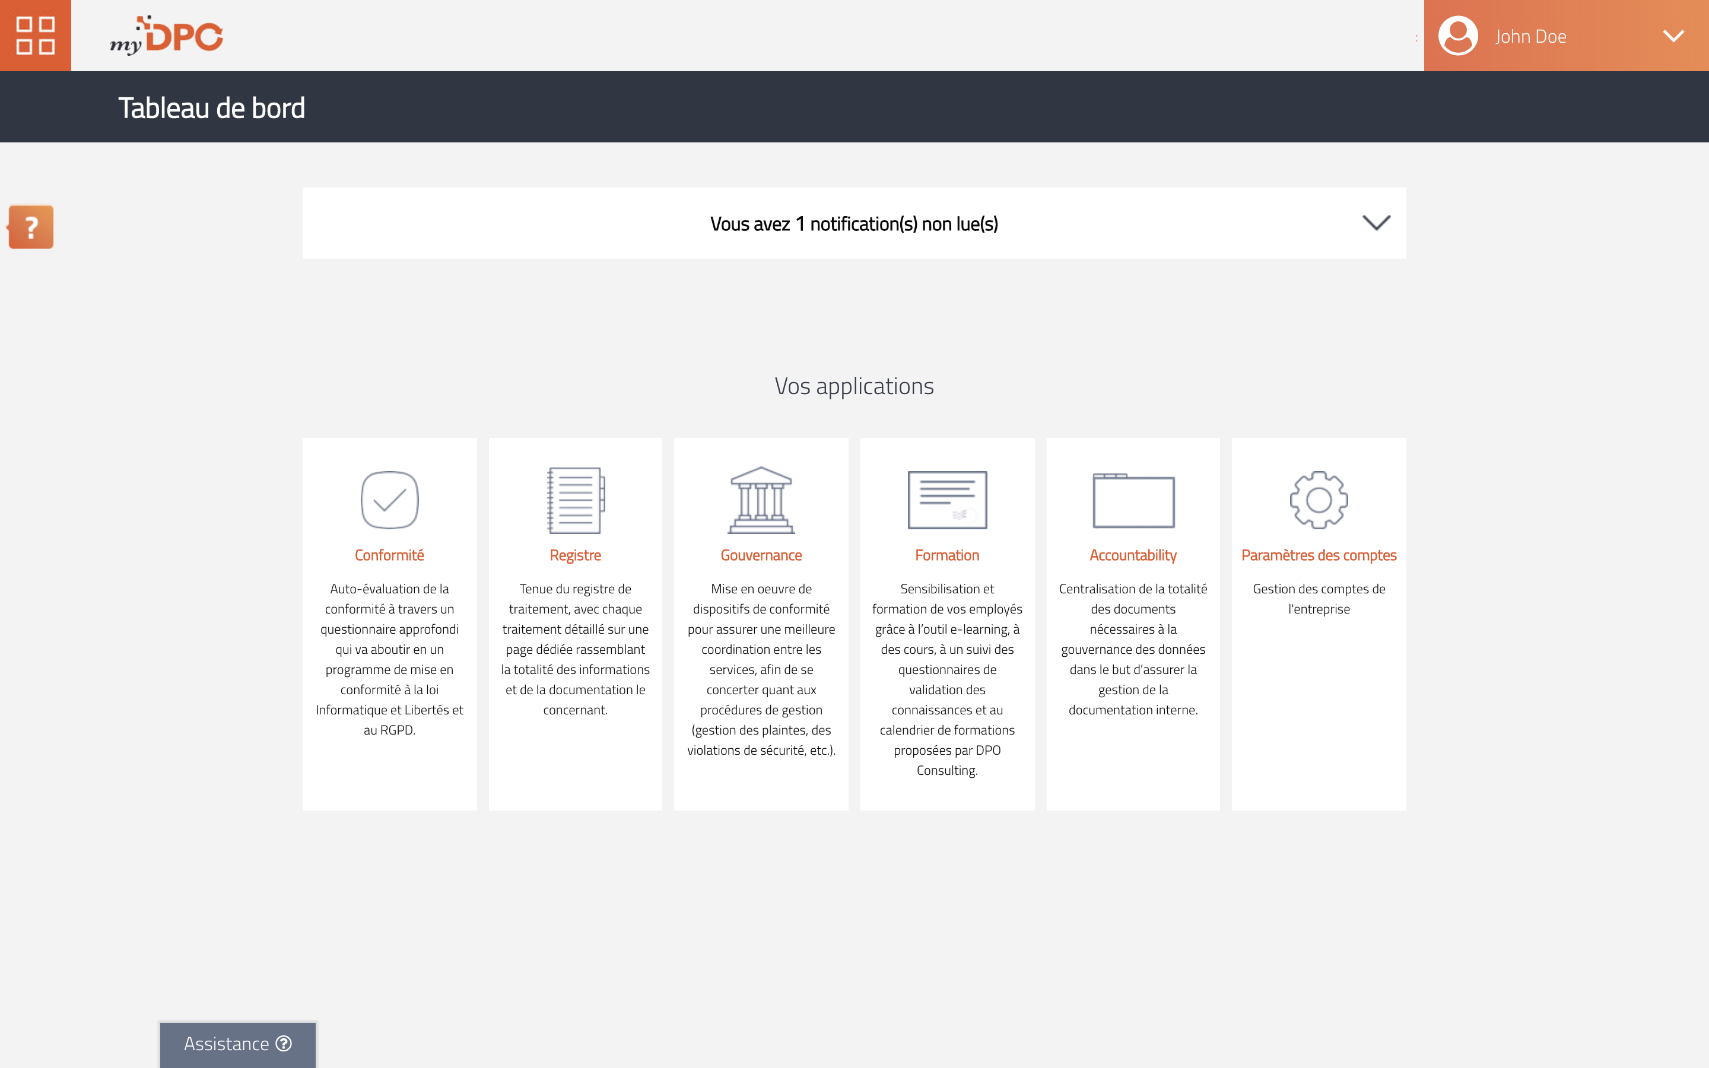Expand the unread notifications panel

click(x=1376, y=223)
